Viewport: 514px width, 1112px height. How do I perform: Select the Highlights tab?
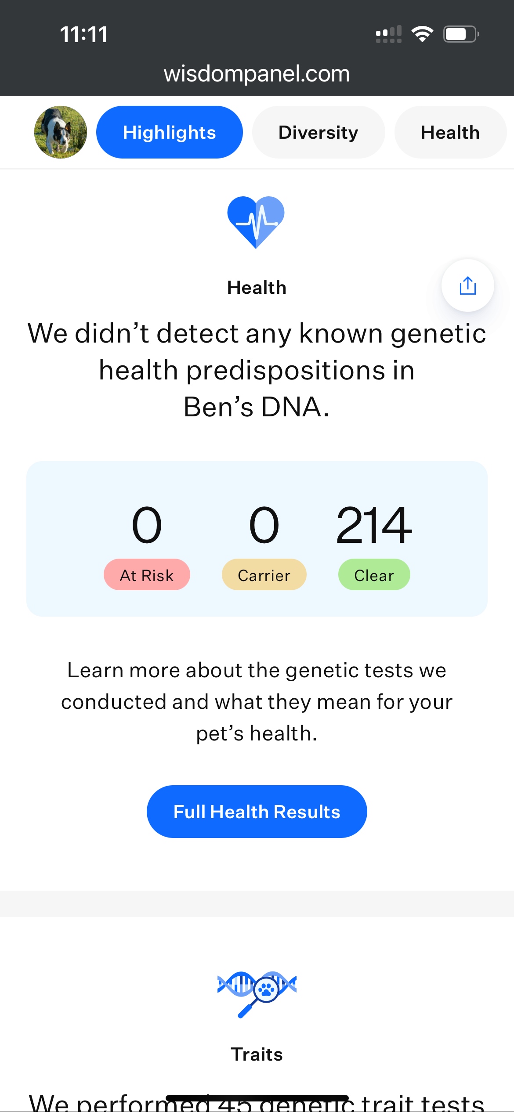coord(170,132)
